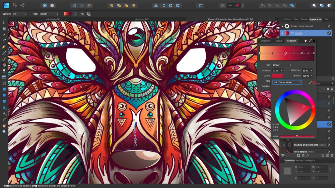The image size is (335, 188).
Task: Open the Navigator panel tab
Action: pyautogui.click(x=310, y=161)
